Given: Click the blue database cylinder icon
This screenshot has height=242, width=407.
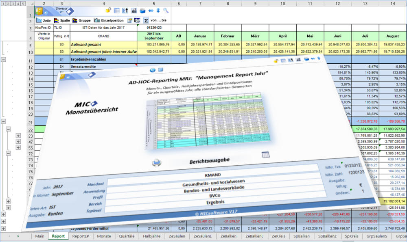Looking at the screenshot, I should 142,11.
